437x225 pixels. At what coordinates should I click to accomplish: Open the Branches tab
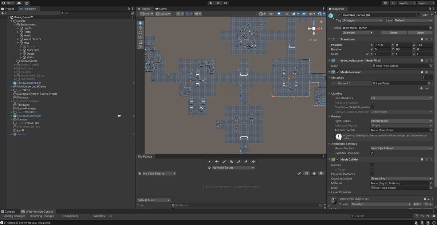tap(98, 216)
